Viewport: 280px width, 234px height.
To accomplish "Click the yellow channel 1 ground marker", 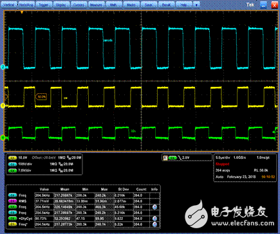I will 3,105.
